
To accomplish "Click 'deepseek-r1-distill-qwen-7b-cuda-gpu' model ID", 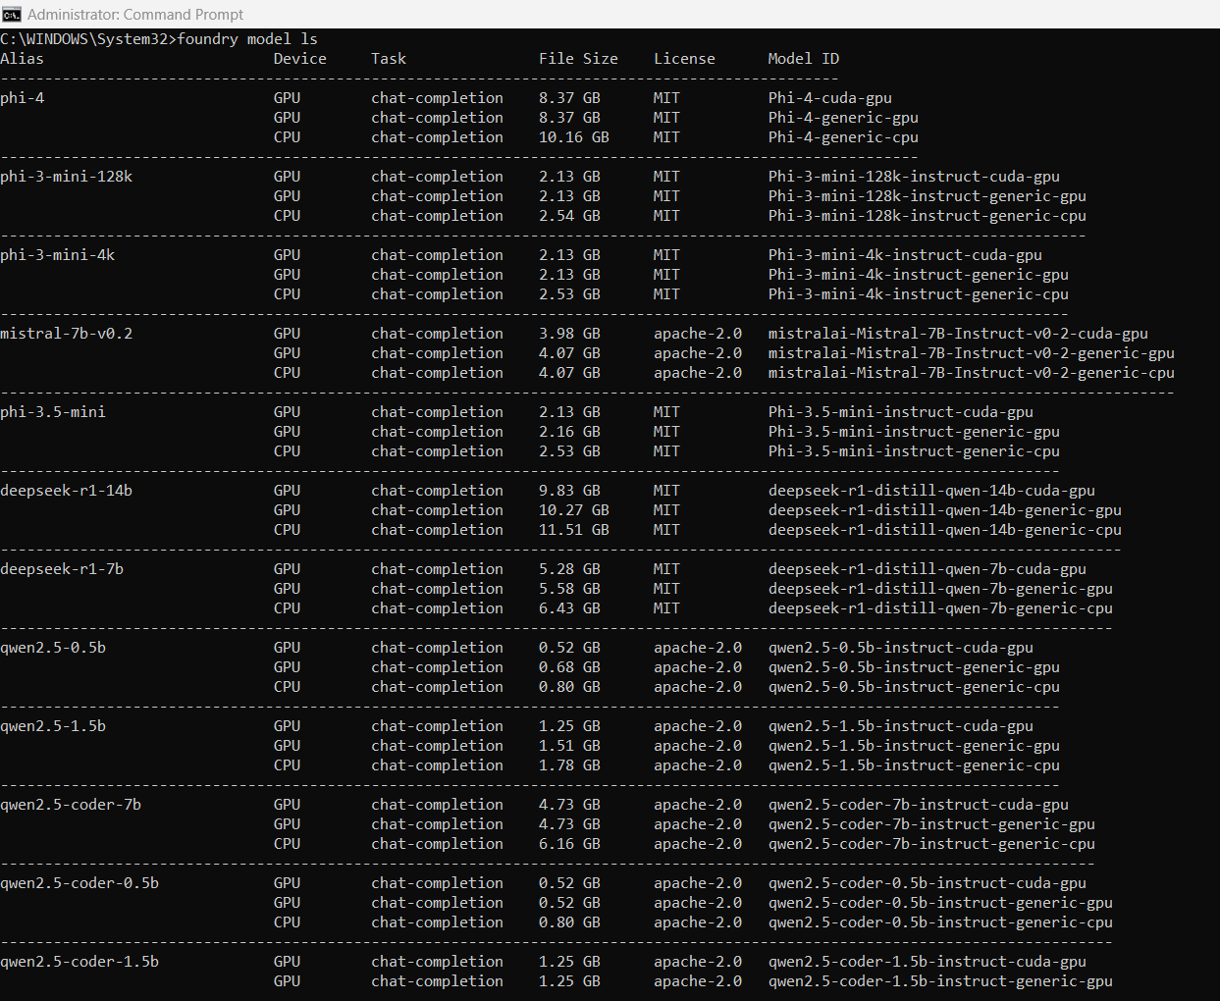I will [928, 569].
